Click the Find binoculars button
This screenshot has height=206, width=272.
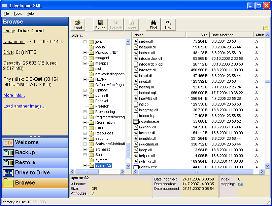coord(153,25)
